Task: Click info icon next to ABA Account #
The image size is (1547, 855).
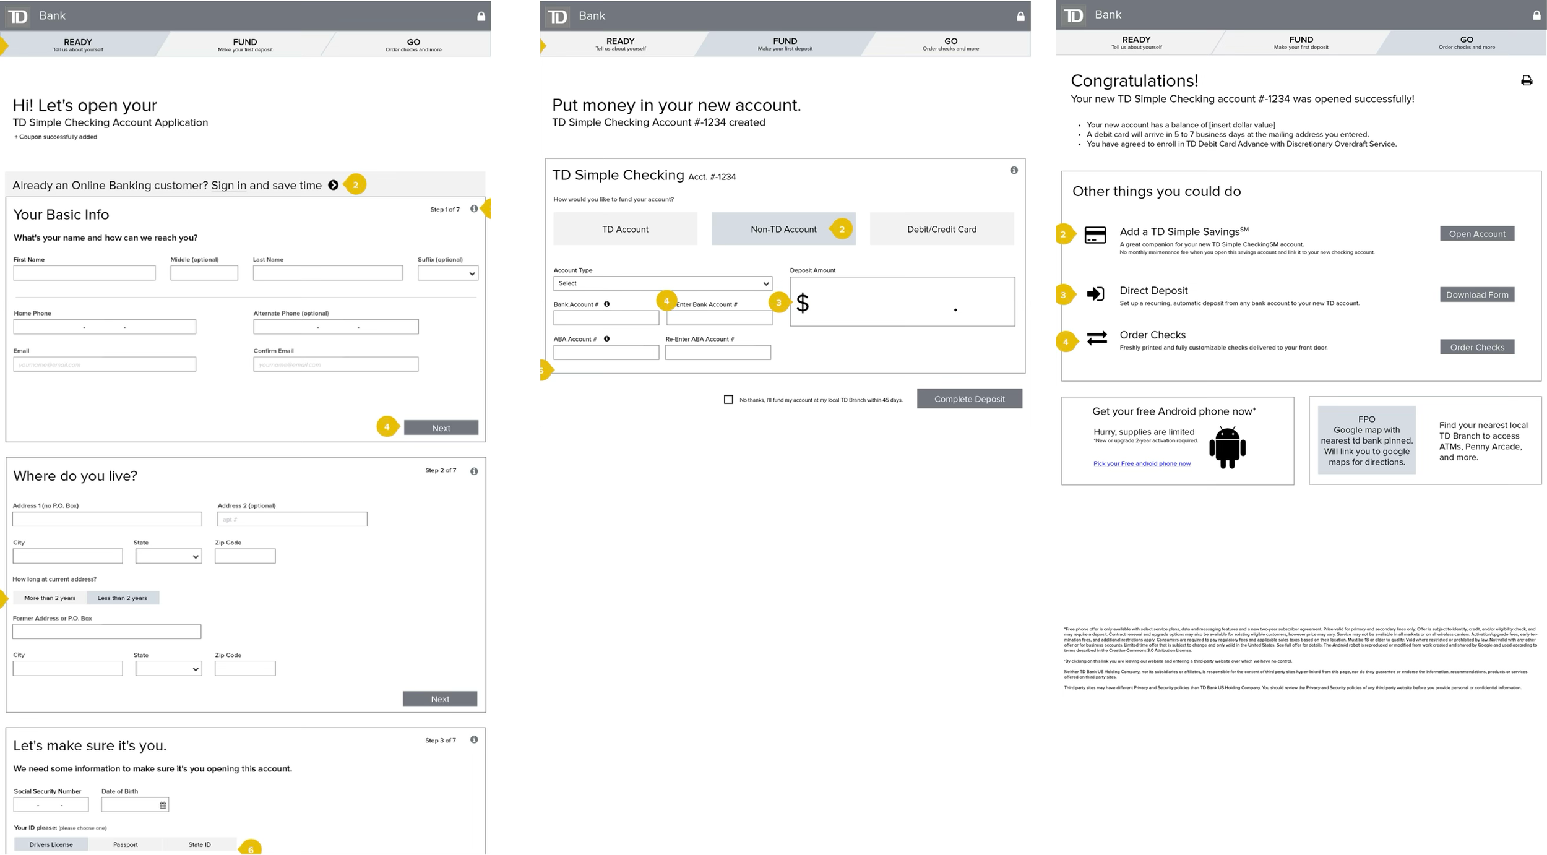Action: [x=606, y=338]
